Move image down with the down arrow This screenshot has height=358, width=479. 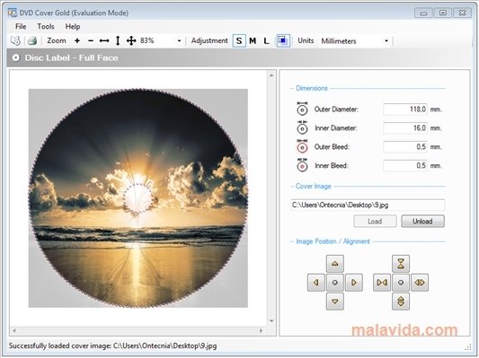[x=335, y=301]
